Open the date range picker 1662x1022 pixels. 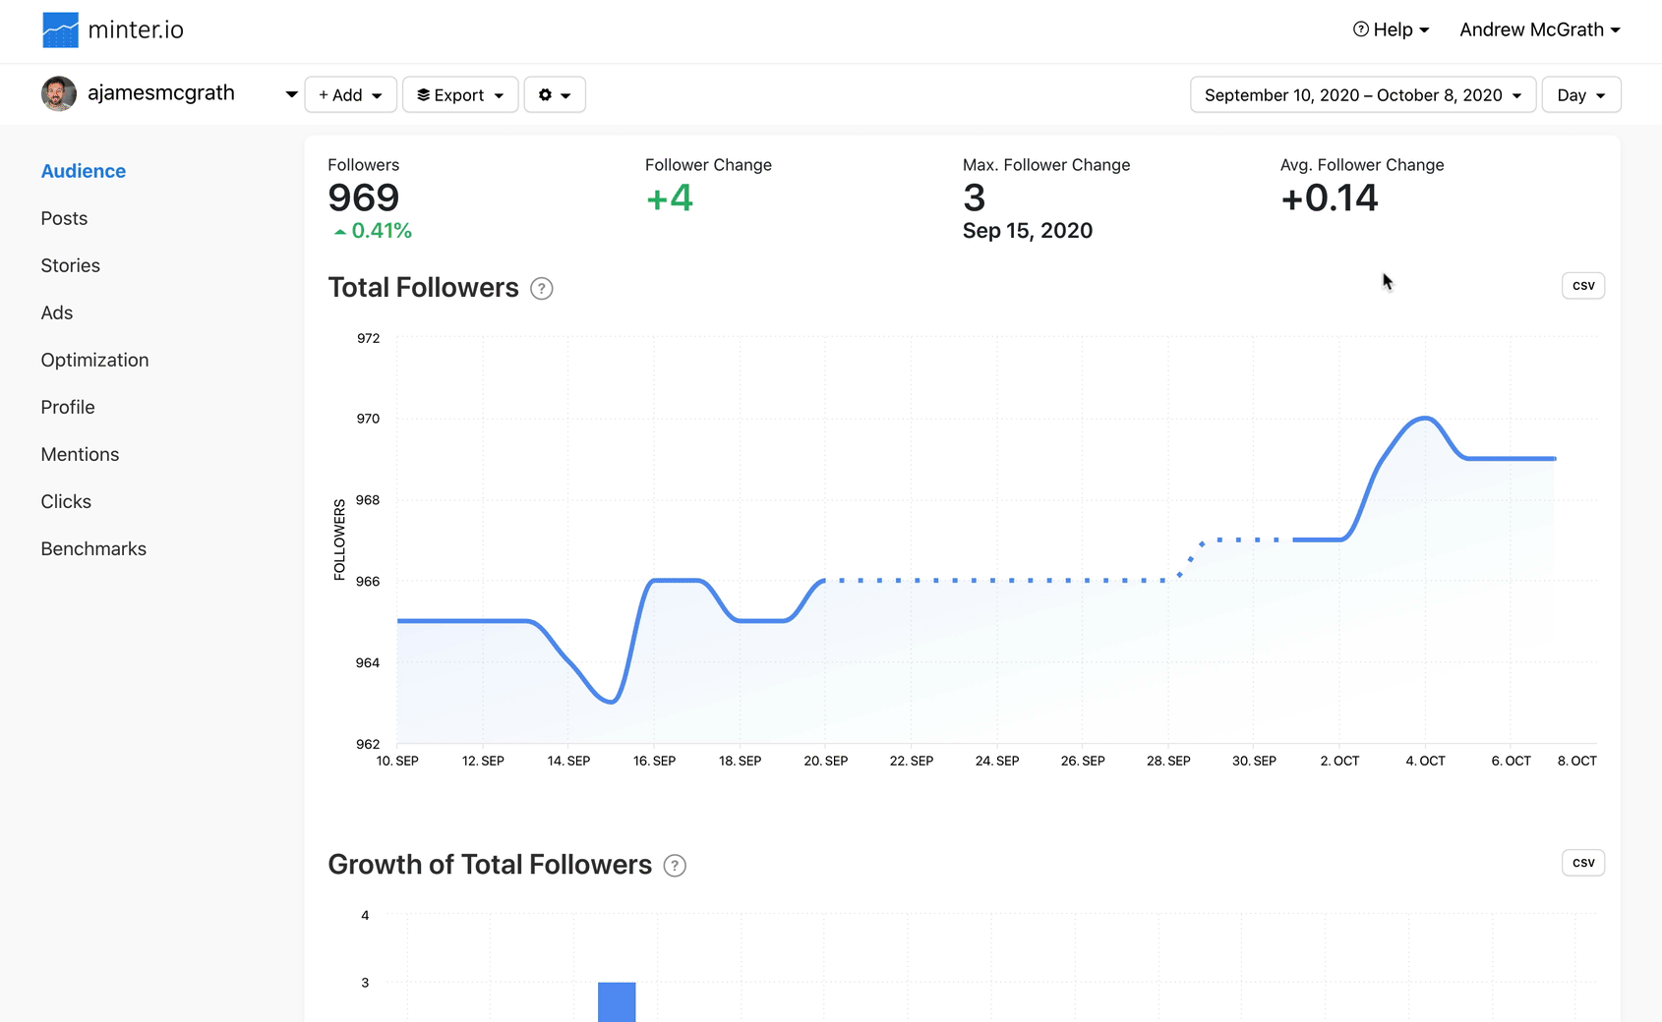pyautogui.click(x=1362, y=95)
